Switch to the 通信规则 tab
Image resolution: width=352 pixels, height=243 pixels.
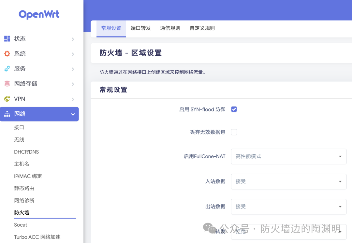pos(170,28)
